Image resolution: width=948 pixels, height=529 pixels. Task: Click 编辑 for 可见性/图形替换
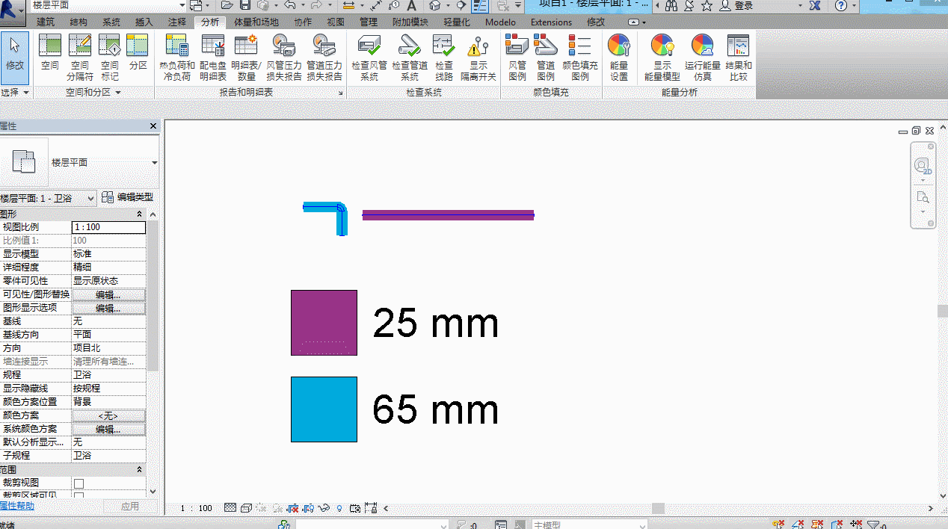click(108, 294)
